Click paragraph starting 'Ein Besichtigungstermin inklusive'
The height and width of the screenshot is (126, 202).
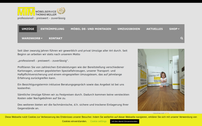(71, 86)
